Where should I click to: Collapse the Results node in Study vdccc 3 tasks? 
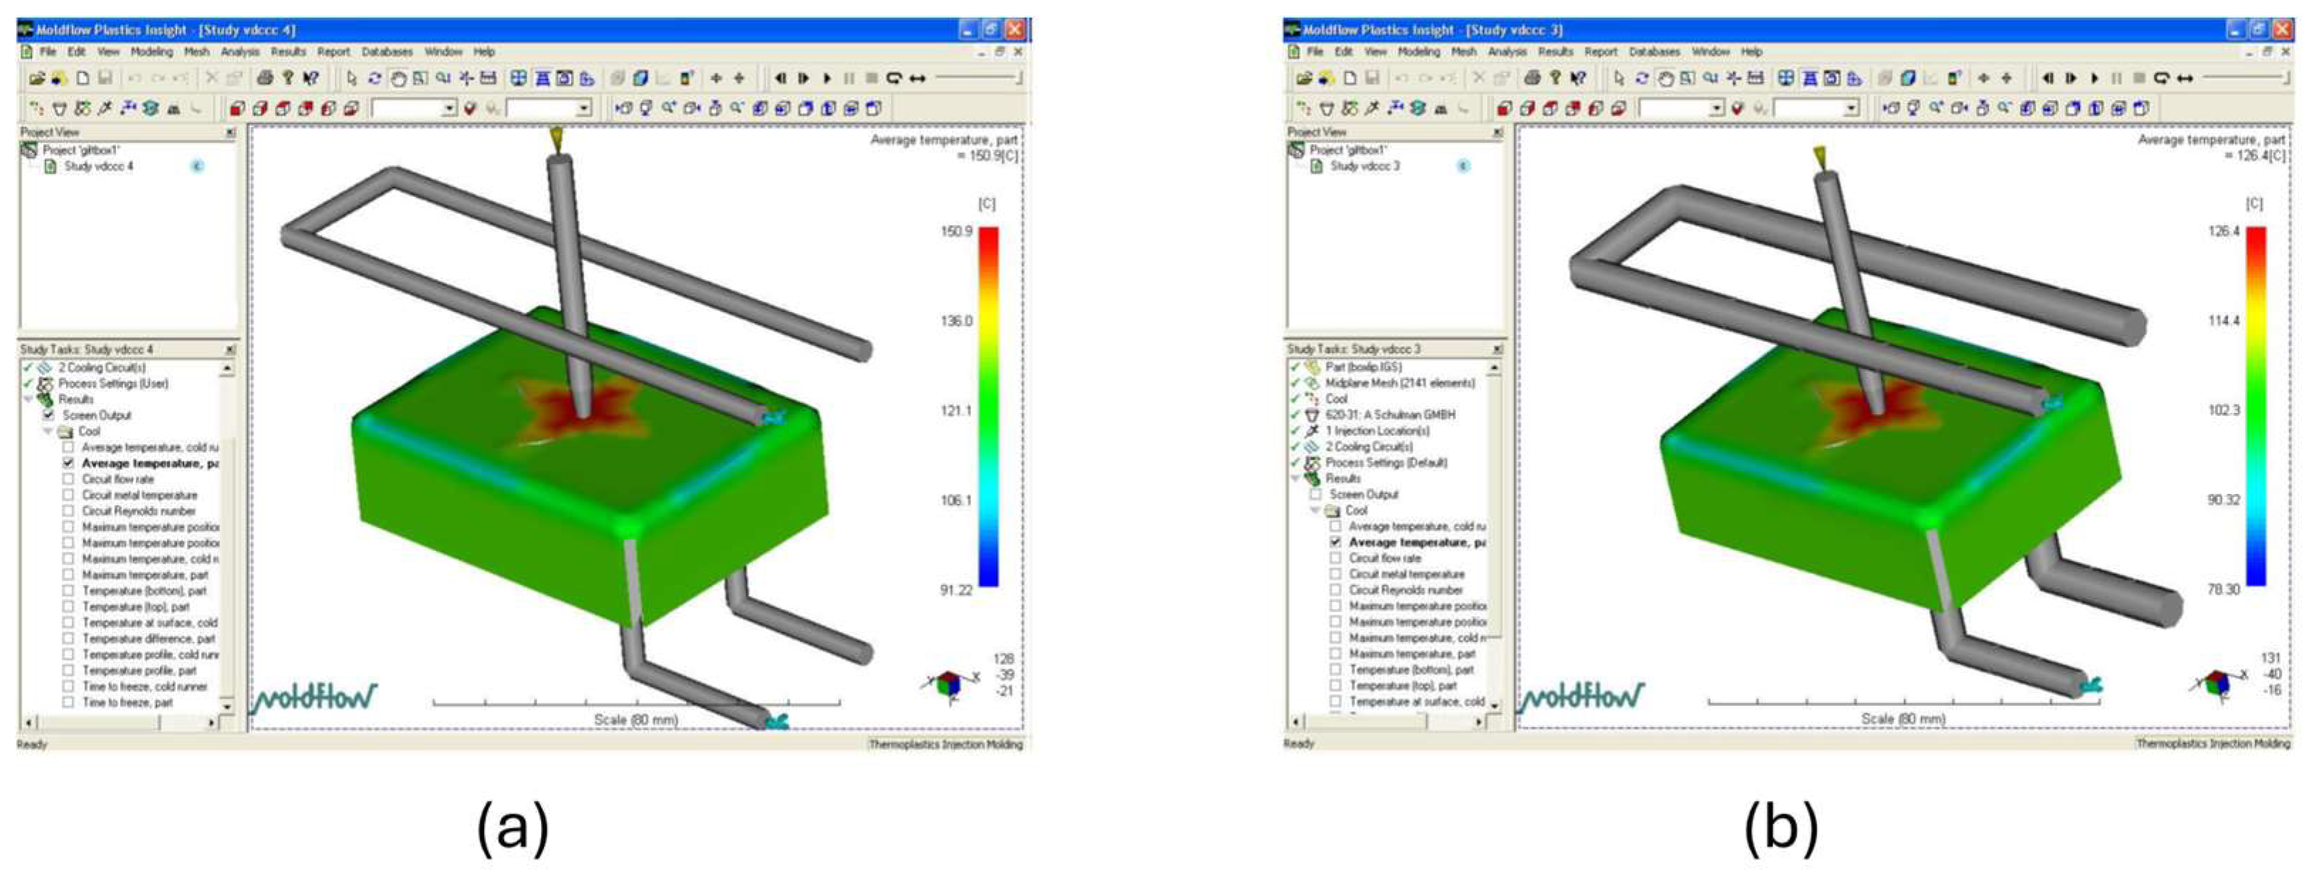click(1295, 479)
